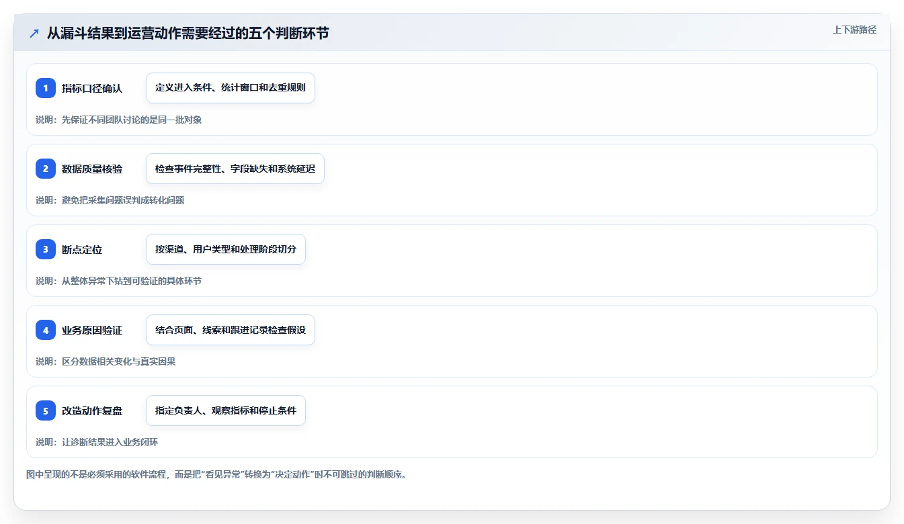
Task: Click step number badge 2
Action: pyautogui.click(x=46, y=169)
